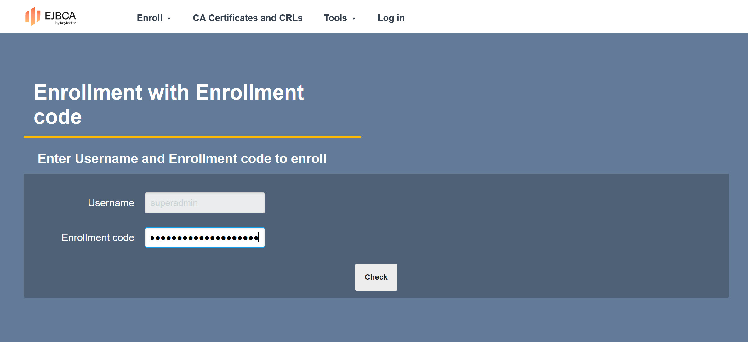Expand the arrow beside Tools
This screenshot has width=748, height=342.
pyautogui.click(x=354, y=19)
